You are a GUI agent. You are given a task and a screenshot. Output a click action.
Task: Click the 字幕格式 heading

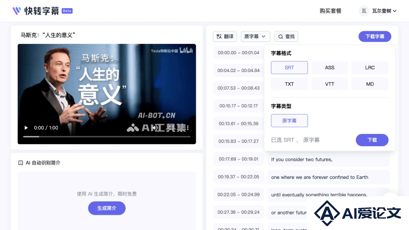(281, 53)
